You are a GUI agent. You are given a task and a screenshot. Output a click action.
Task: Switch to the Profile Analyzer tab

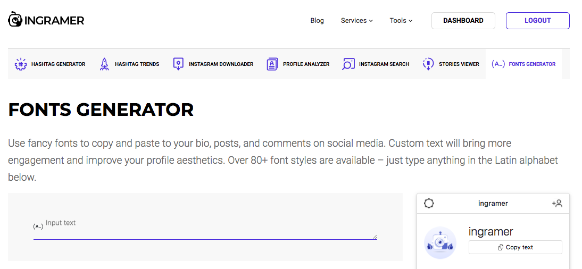[x=298, y=64]
